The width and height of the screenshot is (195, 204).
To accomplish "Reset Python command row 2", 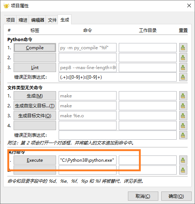I will (x=183, y=57).
